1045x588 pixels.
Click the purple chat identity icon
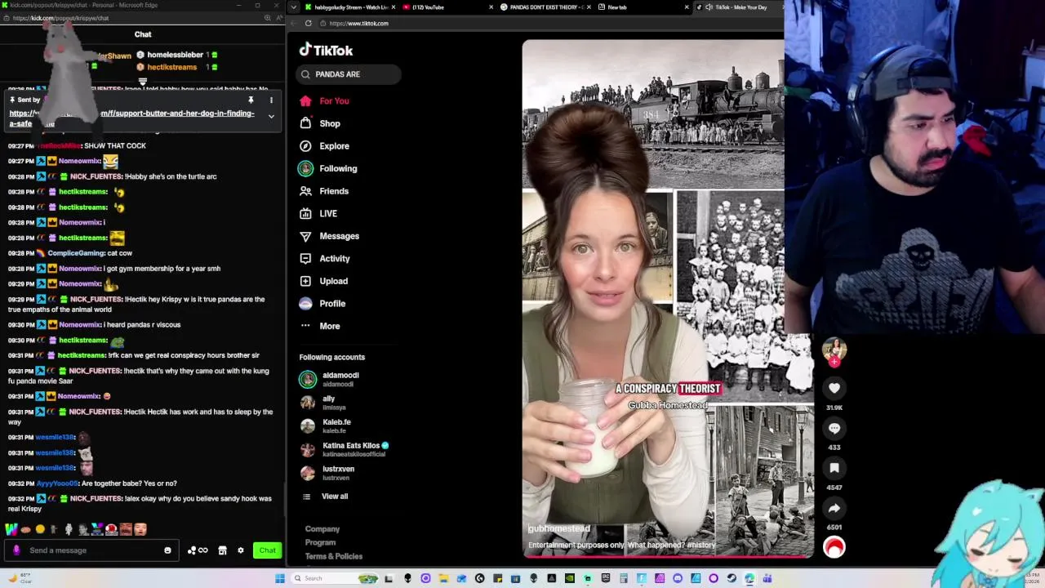16,550
